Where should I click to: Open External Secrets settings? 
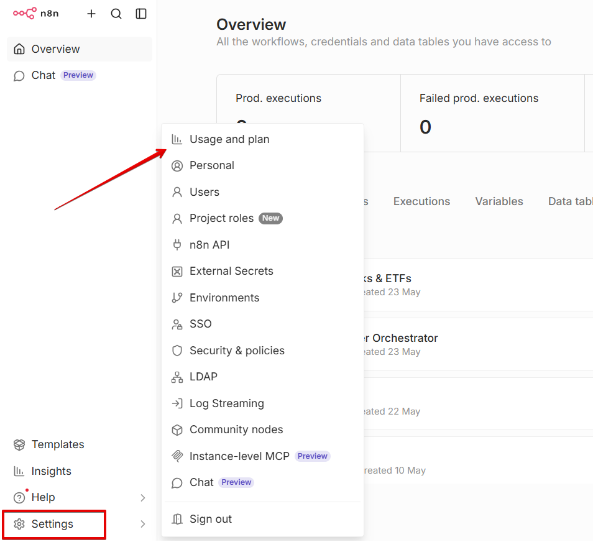(x=262, y=271)
